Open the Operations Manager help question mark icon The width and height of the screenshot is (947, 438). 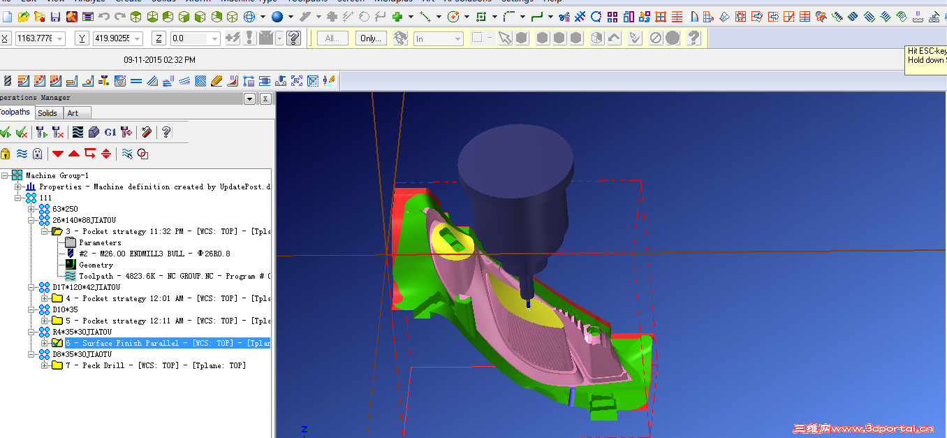(166, 132)
